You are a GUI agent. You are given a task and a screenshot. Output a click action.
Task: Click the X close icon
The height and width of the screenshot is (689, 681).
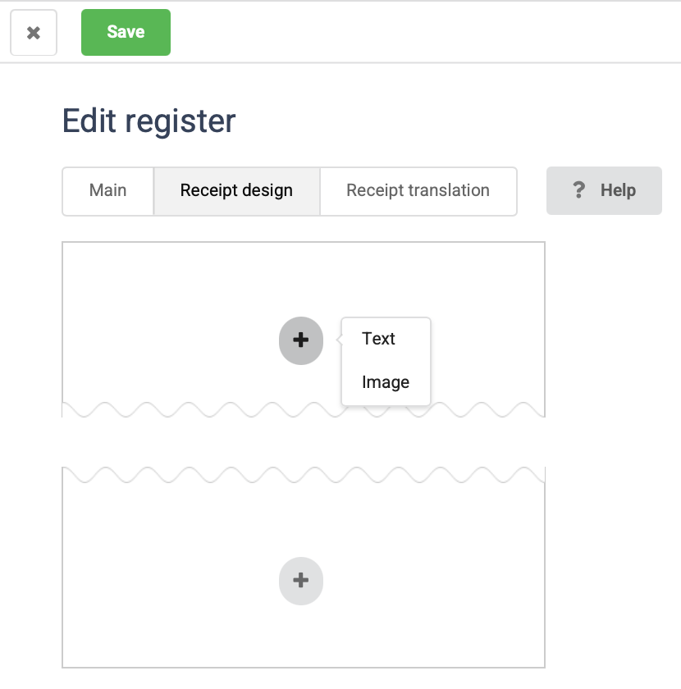tap(34, 33)
